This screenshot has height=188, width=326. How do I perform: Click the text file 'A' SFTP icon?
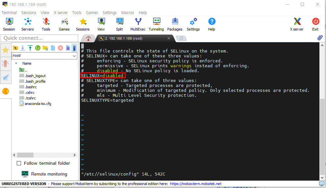point(68,48)
